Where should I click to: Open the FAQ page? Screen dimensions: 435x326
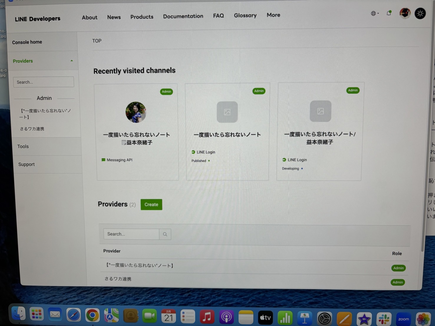click(218, 16)
